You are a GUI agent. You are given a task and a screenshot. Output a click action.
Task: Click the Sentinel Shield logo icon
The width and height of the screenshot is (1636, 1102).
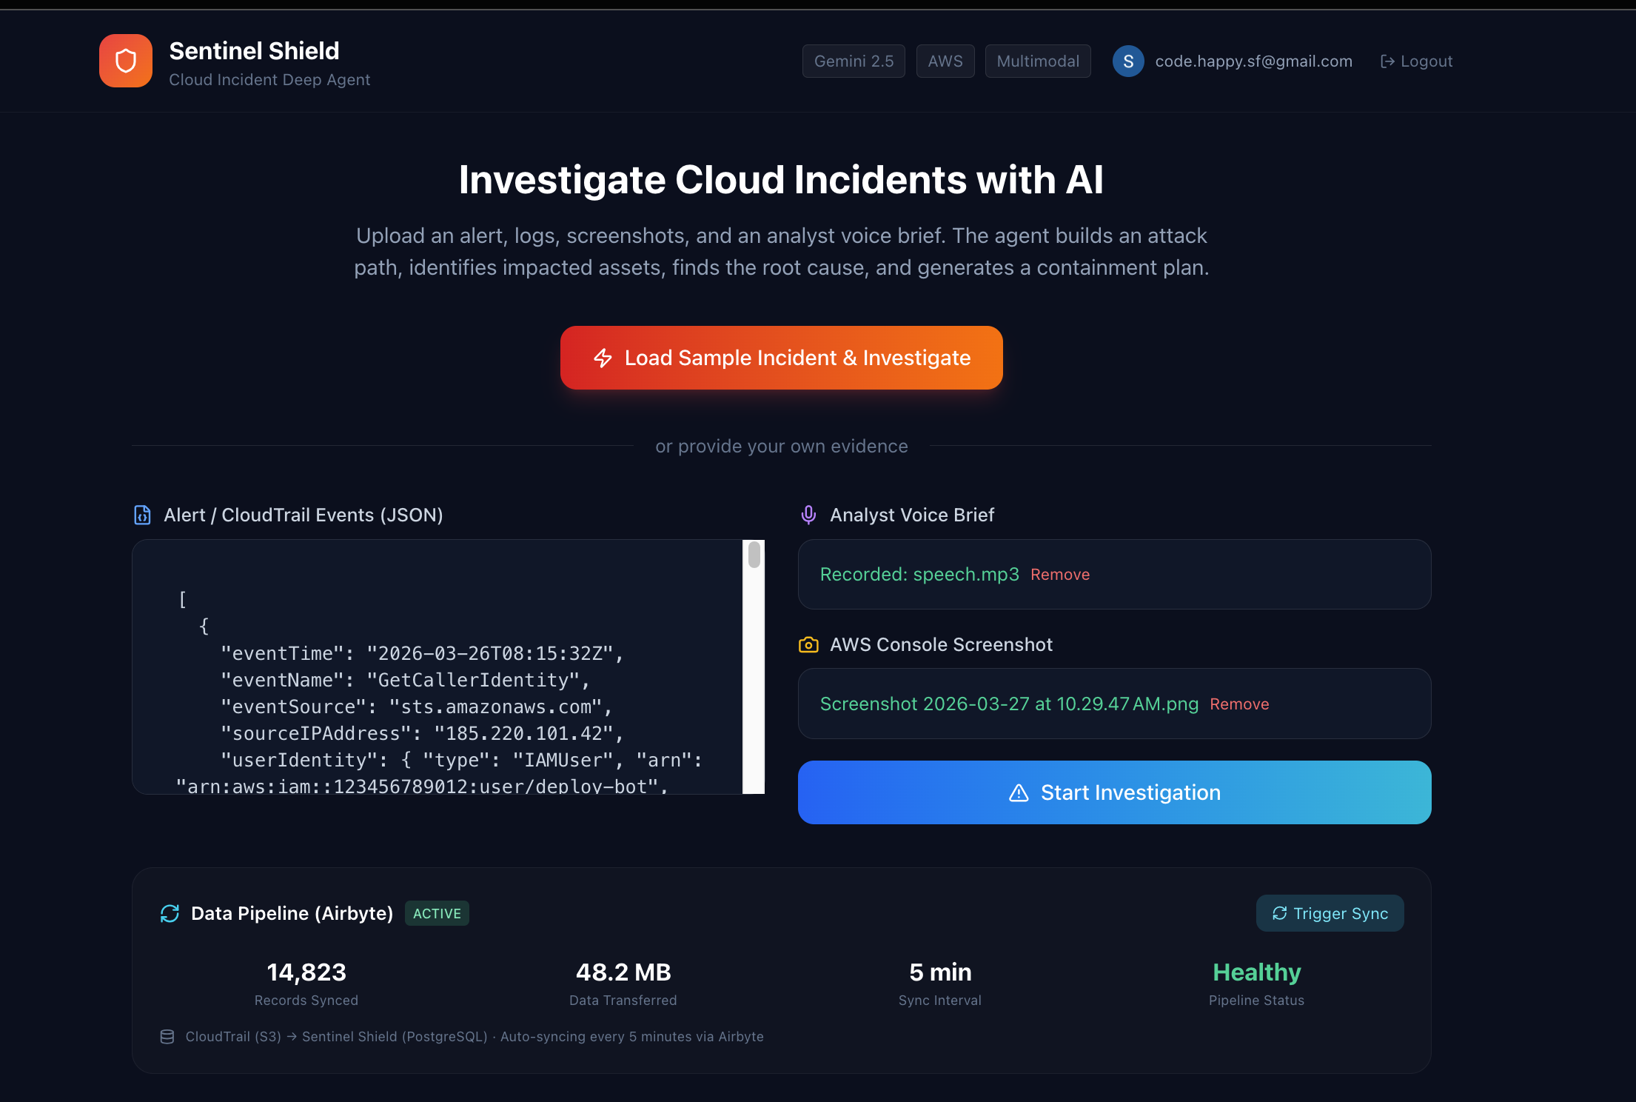pyautogui.click(x=126, y=61)
